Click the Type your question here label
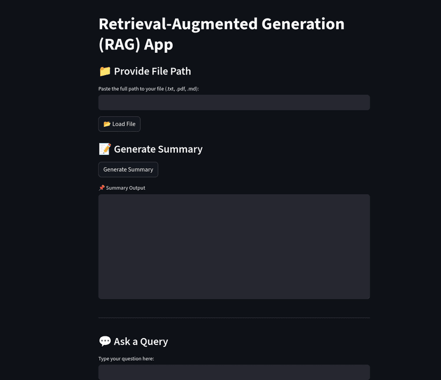The image size is (441, 380). click(126, 358)
